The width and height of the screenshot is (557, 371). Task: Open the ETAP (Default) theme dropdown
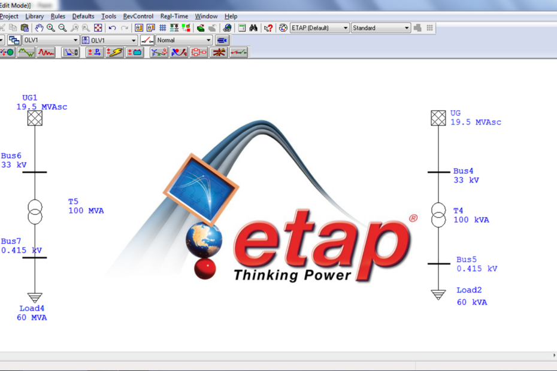click(320, 28)
